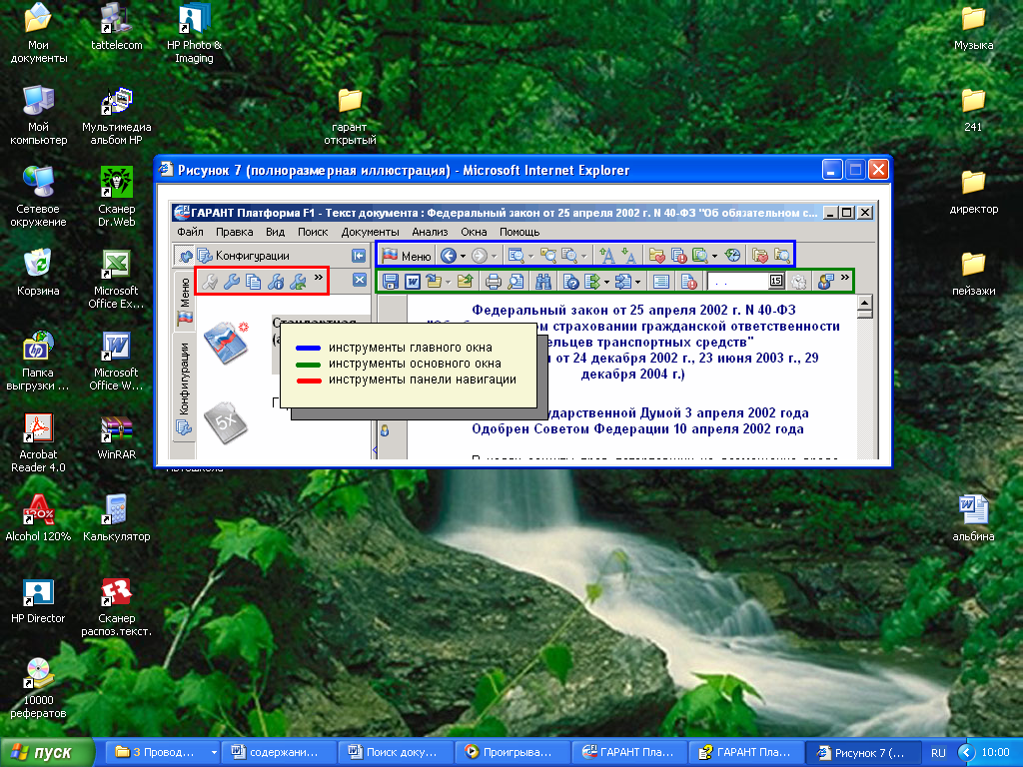Export to Word via the W icon
The image size is (1023, 767).
click(413, 281)
